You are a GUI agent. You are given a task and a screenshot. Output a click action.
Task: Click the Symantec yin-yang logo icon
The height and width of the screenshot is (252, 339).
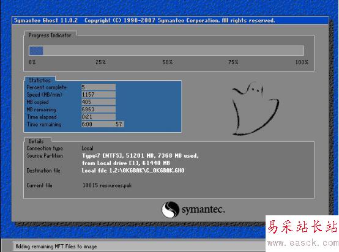(x=171, y=210)
